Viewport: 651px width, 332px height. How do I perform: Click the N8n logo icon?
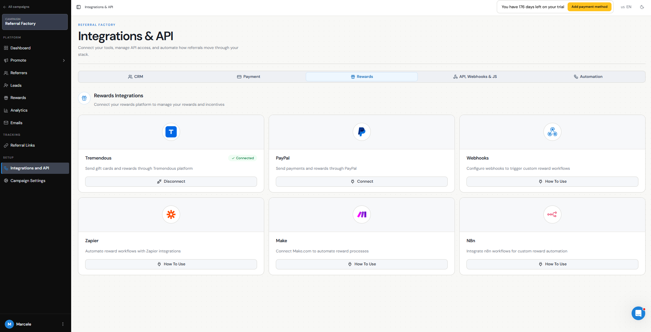(552, 214)
